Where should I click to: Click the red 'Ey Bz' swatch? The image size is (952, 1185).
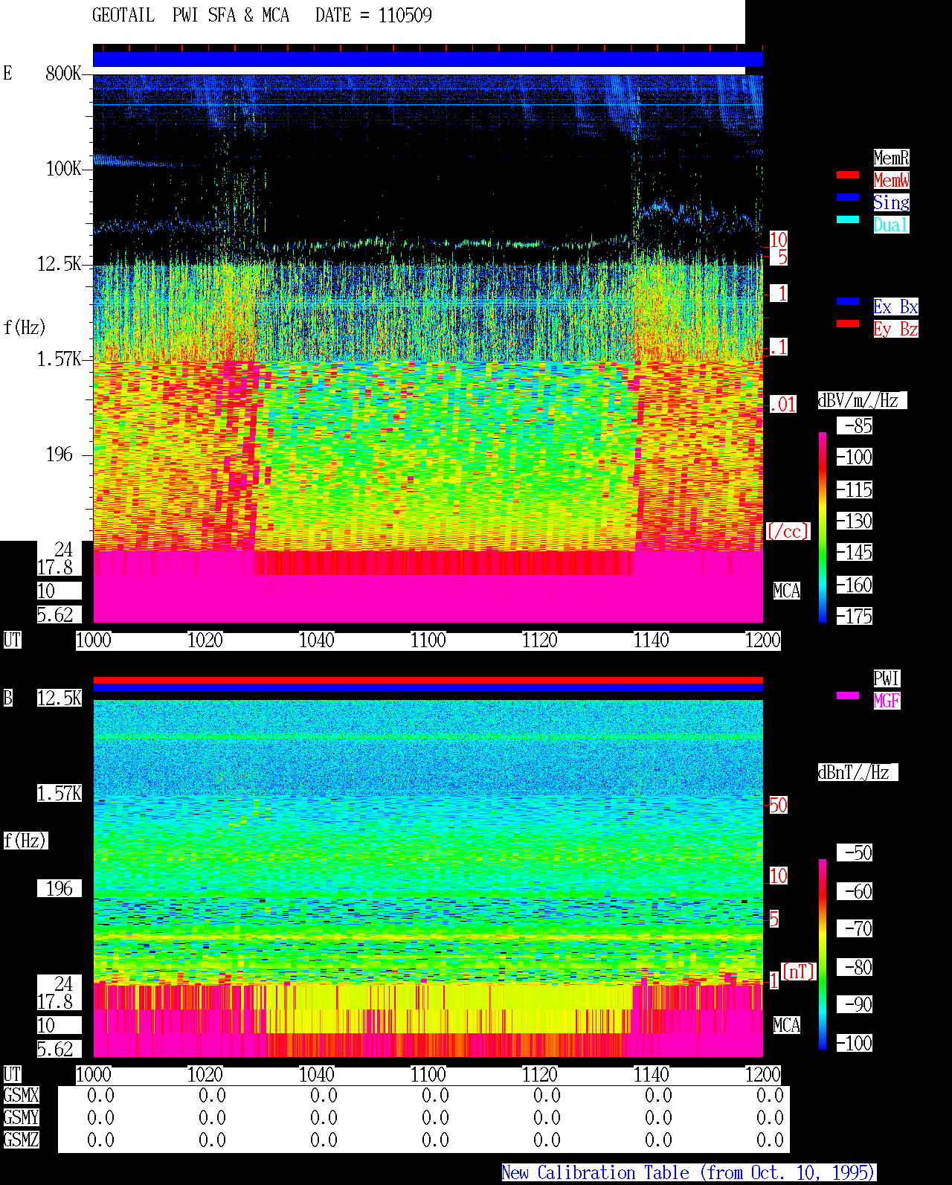coord(848,324)
